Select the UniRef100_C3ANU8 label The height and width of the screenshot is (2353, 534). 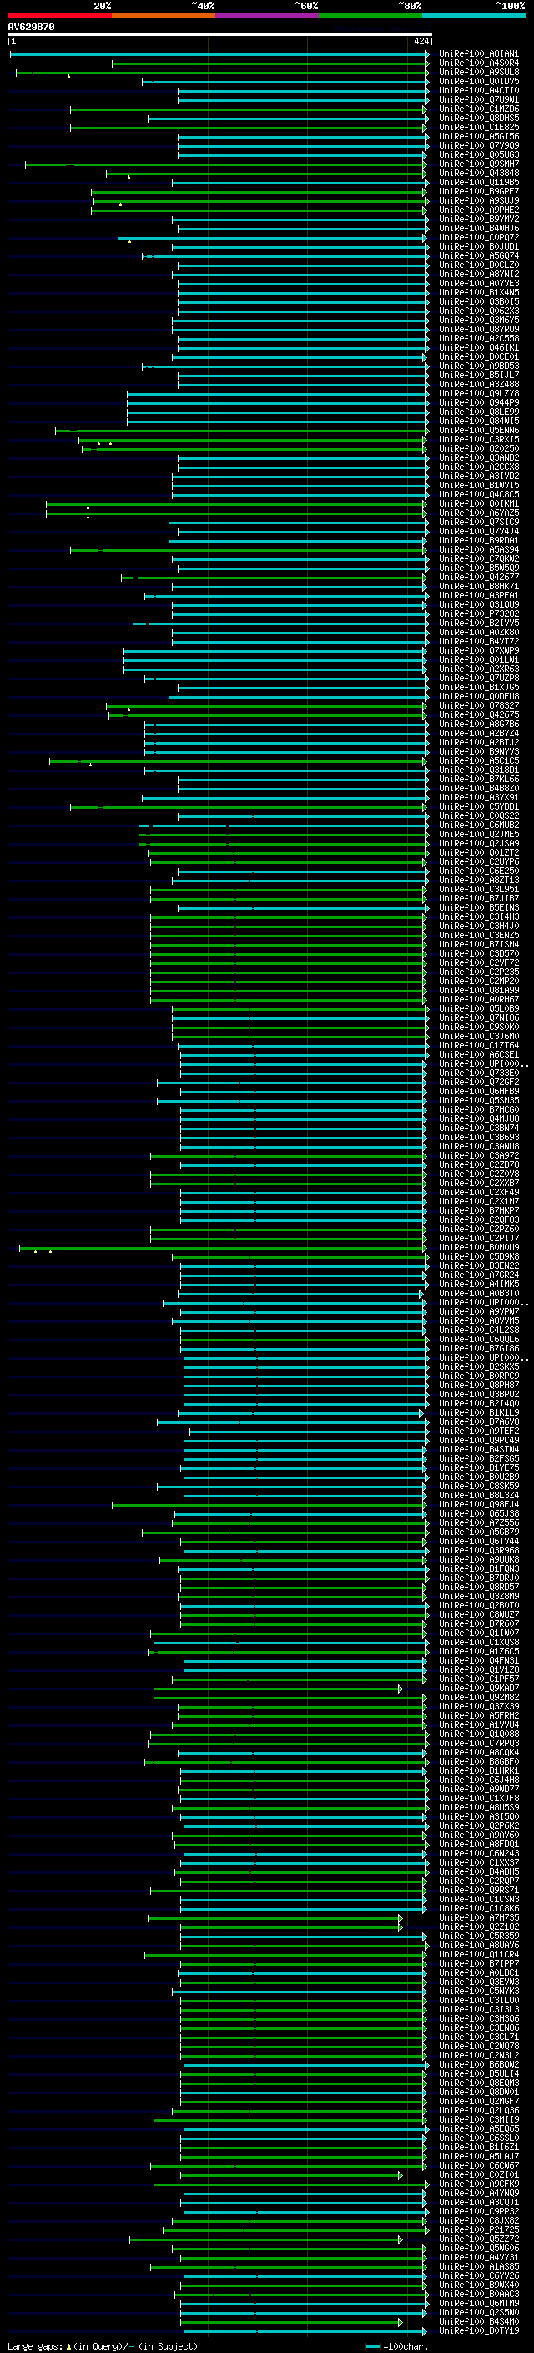479,1145
